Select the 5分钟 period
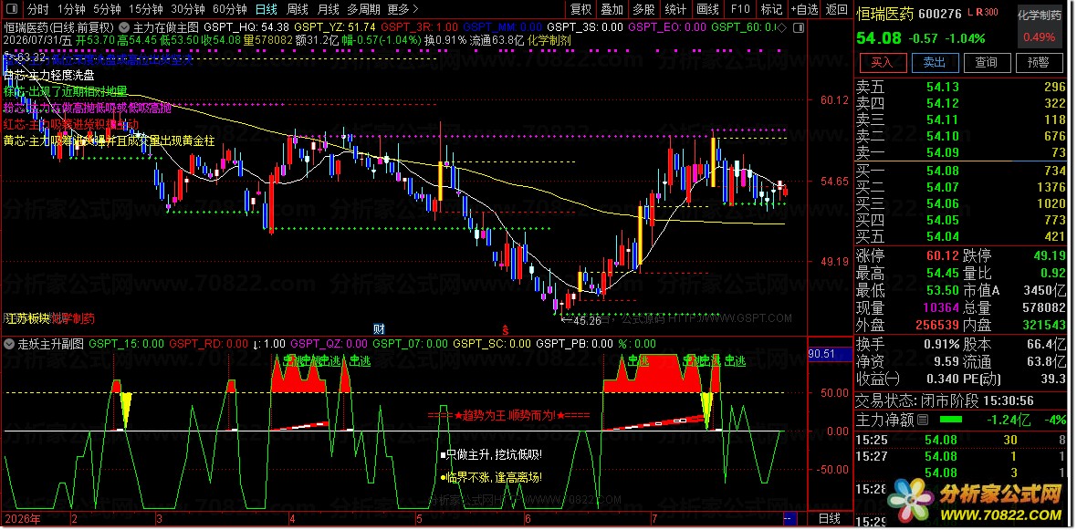1077x530 pixels. [x=107, y=10]
